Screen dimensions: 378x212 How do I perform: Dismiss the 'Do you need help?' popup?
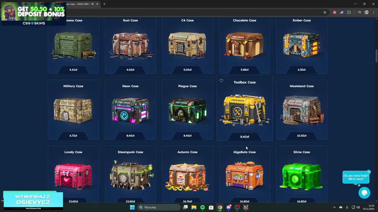369,172
